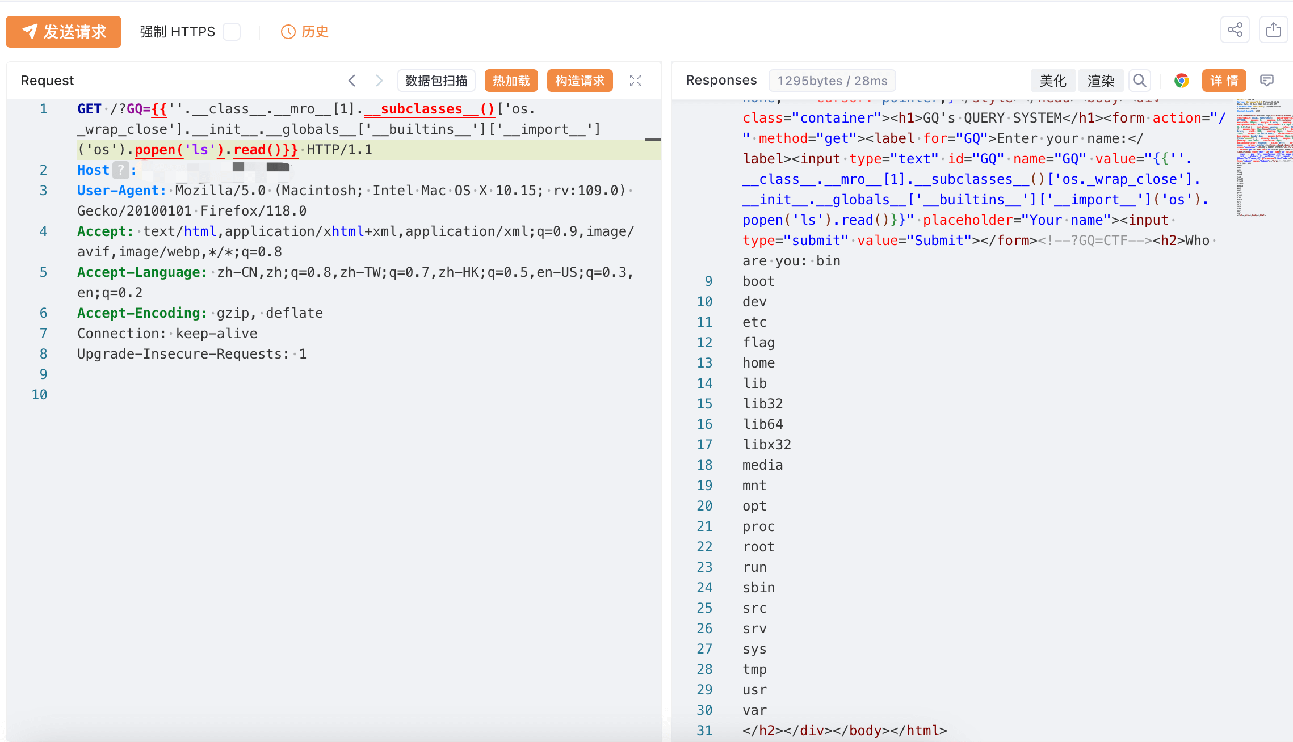This screenshot has width=1293, height=742.
Task: Click the Accept-Encoding header name
Action: (x=142, y=313)
